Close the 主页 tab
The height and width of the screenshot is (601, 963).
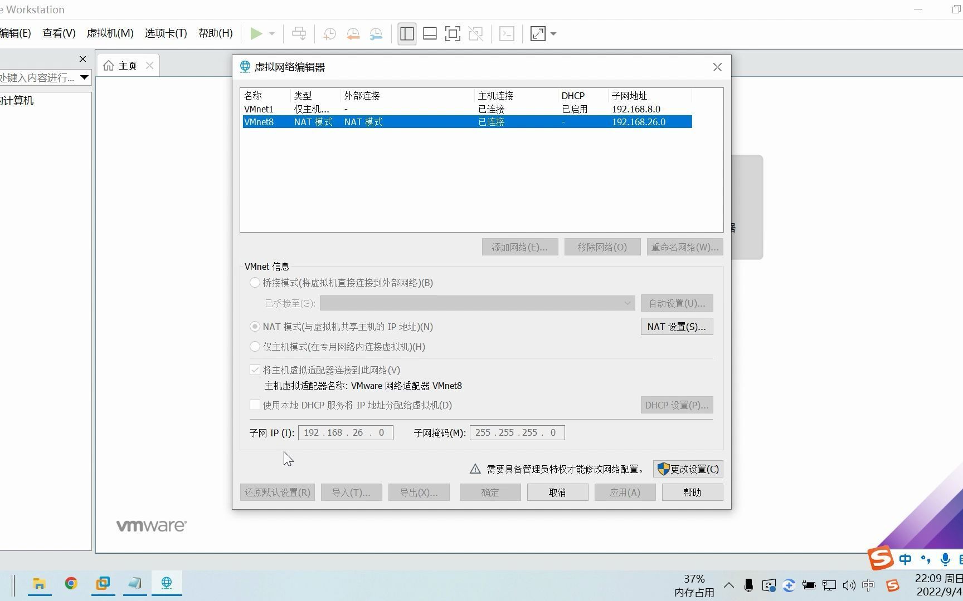tap(149, 66)
